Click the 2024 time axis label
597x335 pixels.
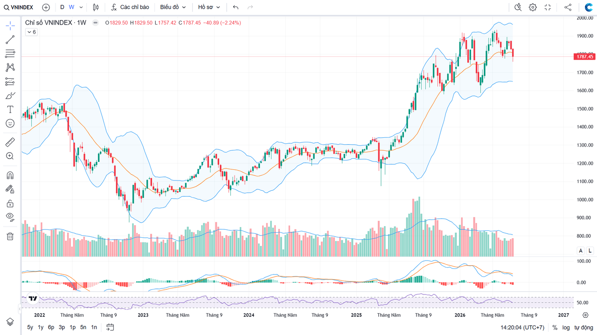click(249, 315)
